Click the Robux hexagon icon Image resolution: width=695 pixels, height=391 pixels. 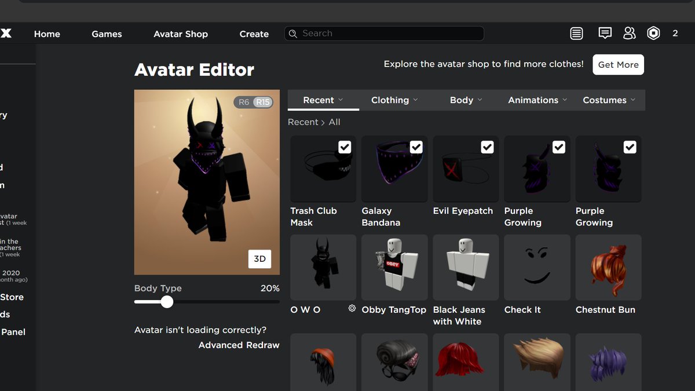[653, 34]
